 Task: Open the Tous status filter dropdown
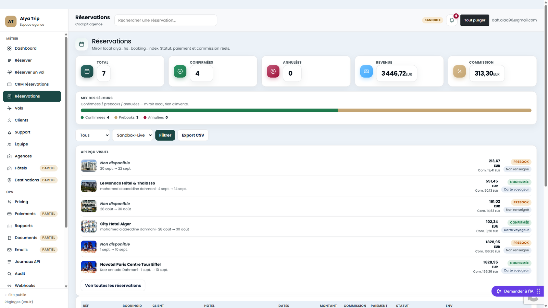pyautogui.click(x=92, y=135)
